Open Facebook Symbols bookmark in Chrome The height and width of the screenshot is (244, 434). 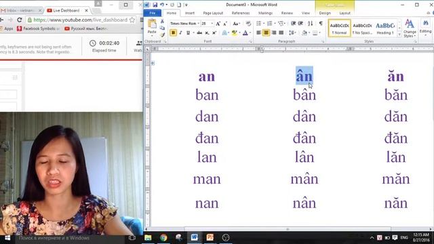pyautogui.click(x=39, y=28)
